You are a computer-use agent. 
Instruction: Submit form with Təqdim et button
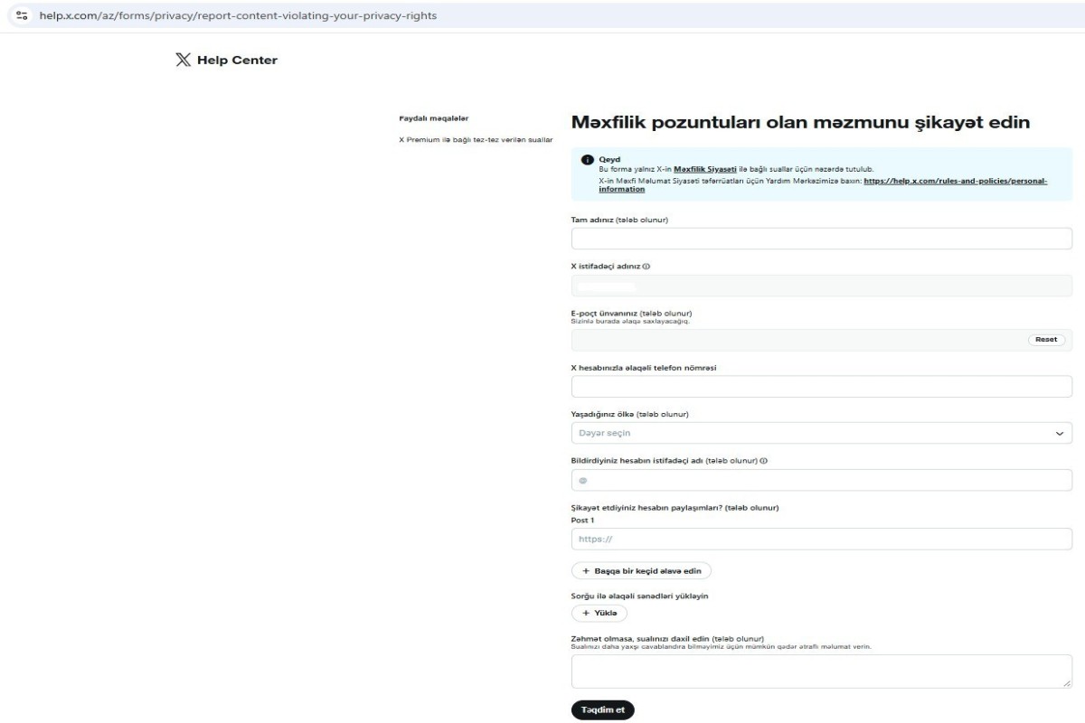(602, 709)
